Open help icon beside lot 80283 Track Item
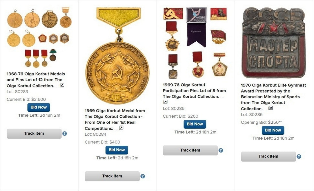314x191 pixels. (x=65, y=134)
